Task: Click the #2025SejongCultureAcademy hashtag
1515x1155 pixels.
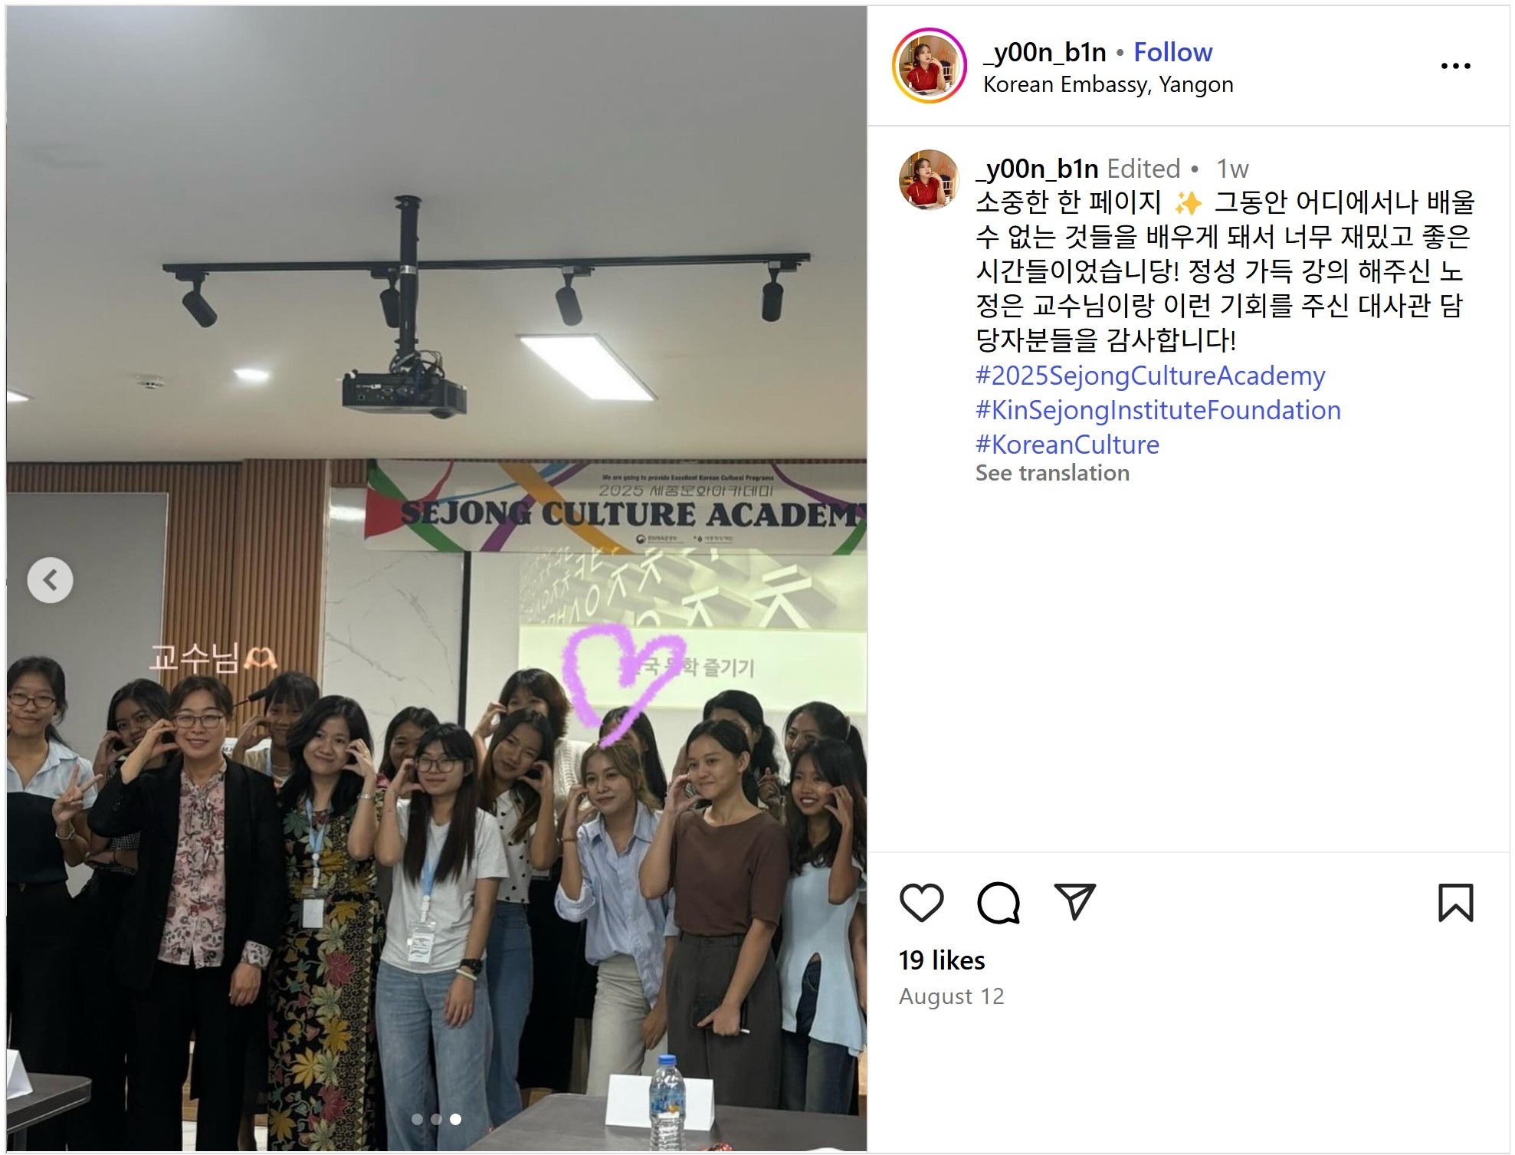Action: click(x=1149, y=376)
